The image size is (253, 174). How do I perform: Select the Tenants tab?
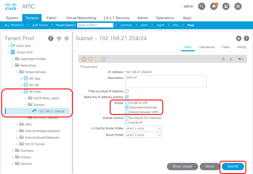pos(32,18)
